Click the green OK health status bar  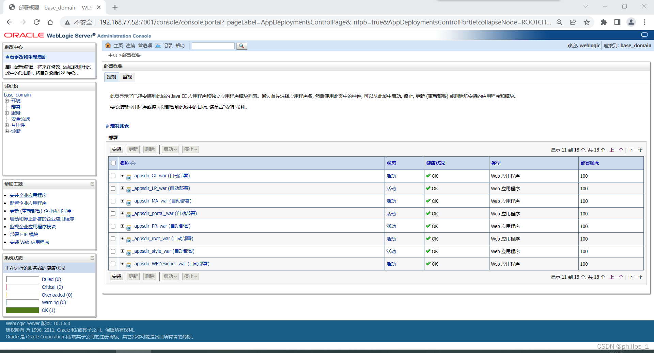point(22,310)
